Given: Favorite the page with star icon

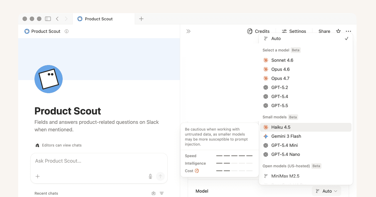Looking at the screenshot, I should tap(338, 31).
